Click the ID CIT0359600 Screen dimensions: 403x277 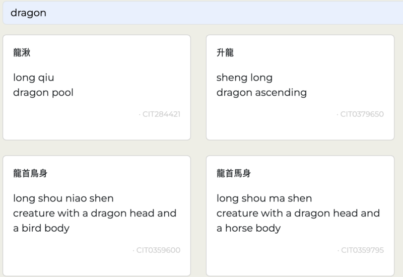click(x=158, y=250)
